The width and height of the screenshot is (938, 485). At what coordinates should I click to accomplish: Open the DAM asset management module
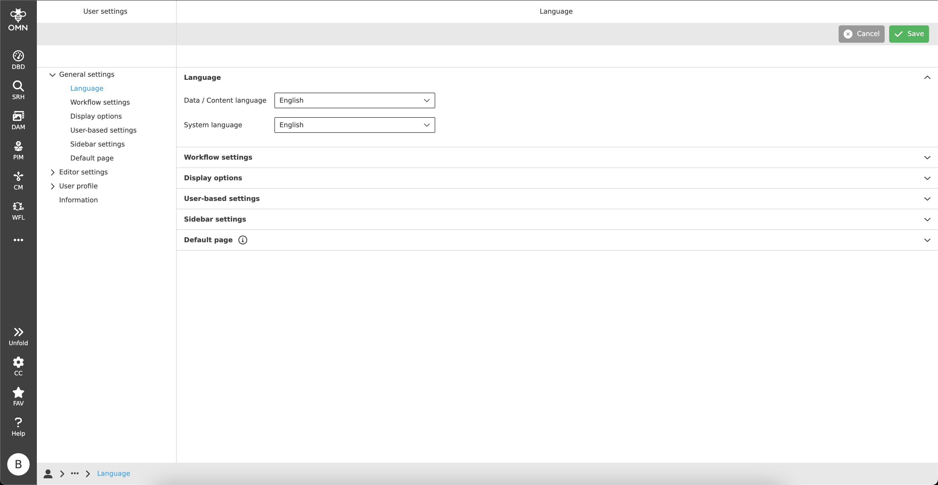[18, 119]
